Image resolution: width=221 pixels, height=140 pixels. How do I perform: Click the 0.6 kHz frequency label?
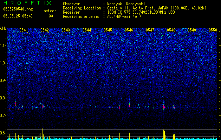(3, 133)
